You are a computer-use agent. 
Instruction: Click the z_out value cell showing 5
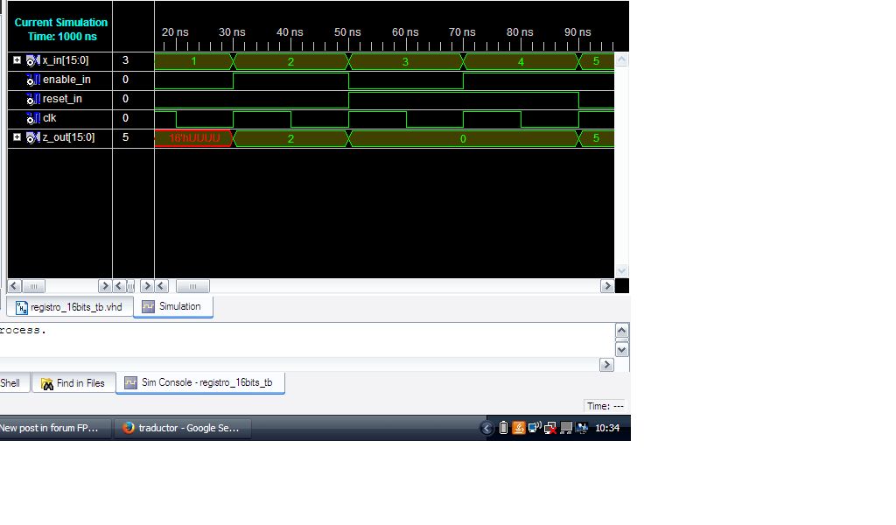126,137
